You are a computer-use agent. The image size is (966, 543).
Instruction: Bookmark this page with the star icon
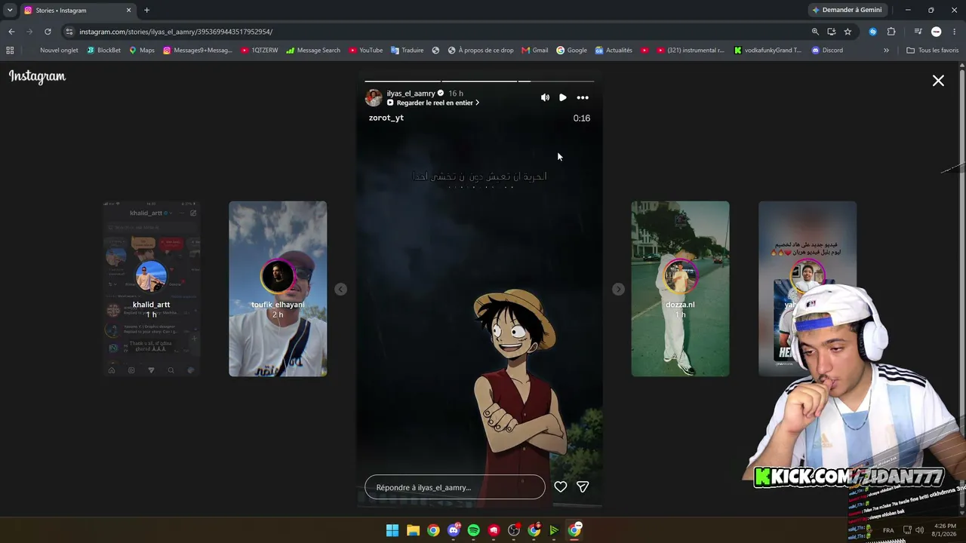(848, 32)
